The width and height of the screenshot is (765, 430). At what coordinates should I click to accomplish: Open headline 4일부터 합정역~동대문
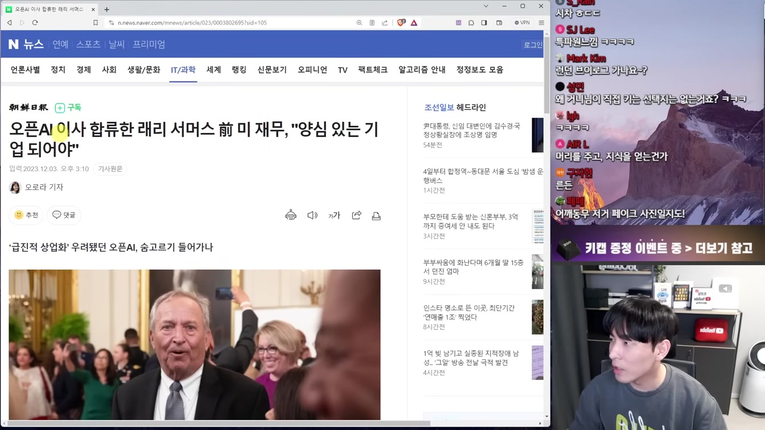click(x=483, y=176)
